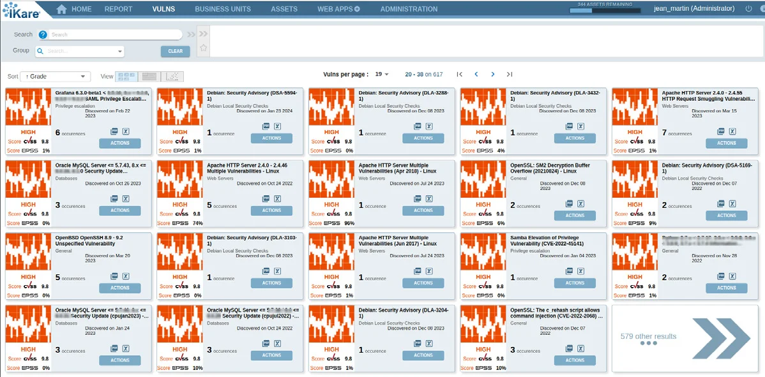765x377 pixels.
Task: Click the OpenSSL c_rehash script title text
Action: 556,313
